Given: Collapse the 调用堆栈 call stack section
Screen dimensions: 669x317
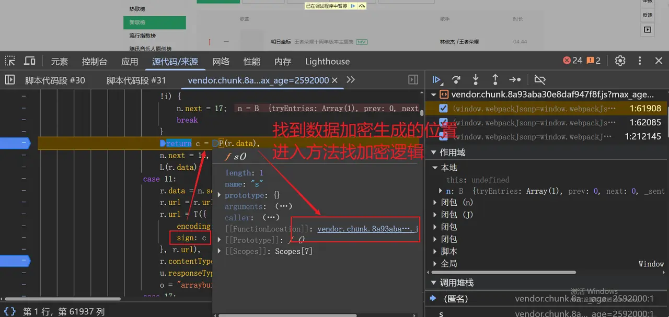Looking at the screenshot, I should coord(433,283).
